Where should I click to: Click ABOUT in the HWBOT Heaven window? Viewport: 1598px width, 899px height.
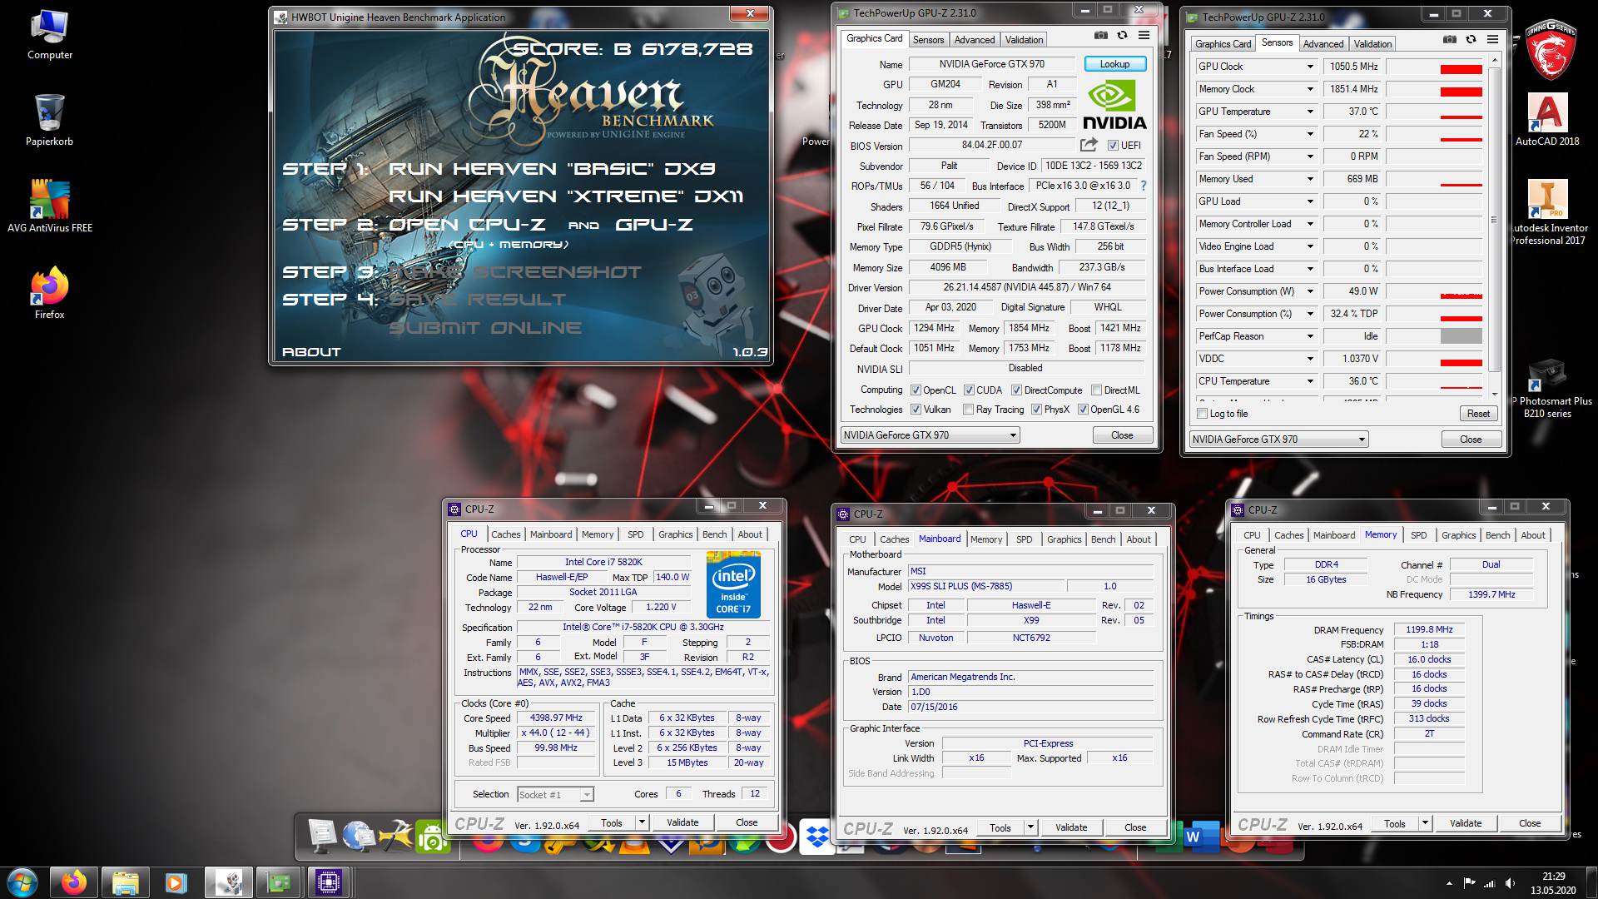311,352
